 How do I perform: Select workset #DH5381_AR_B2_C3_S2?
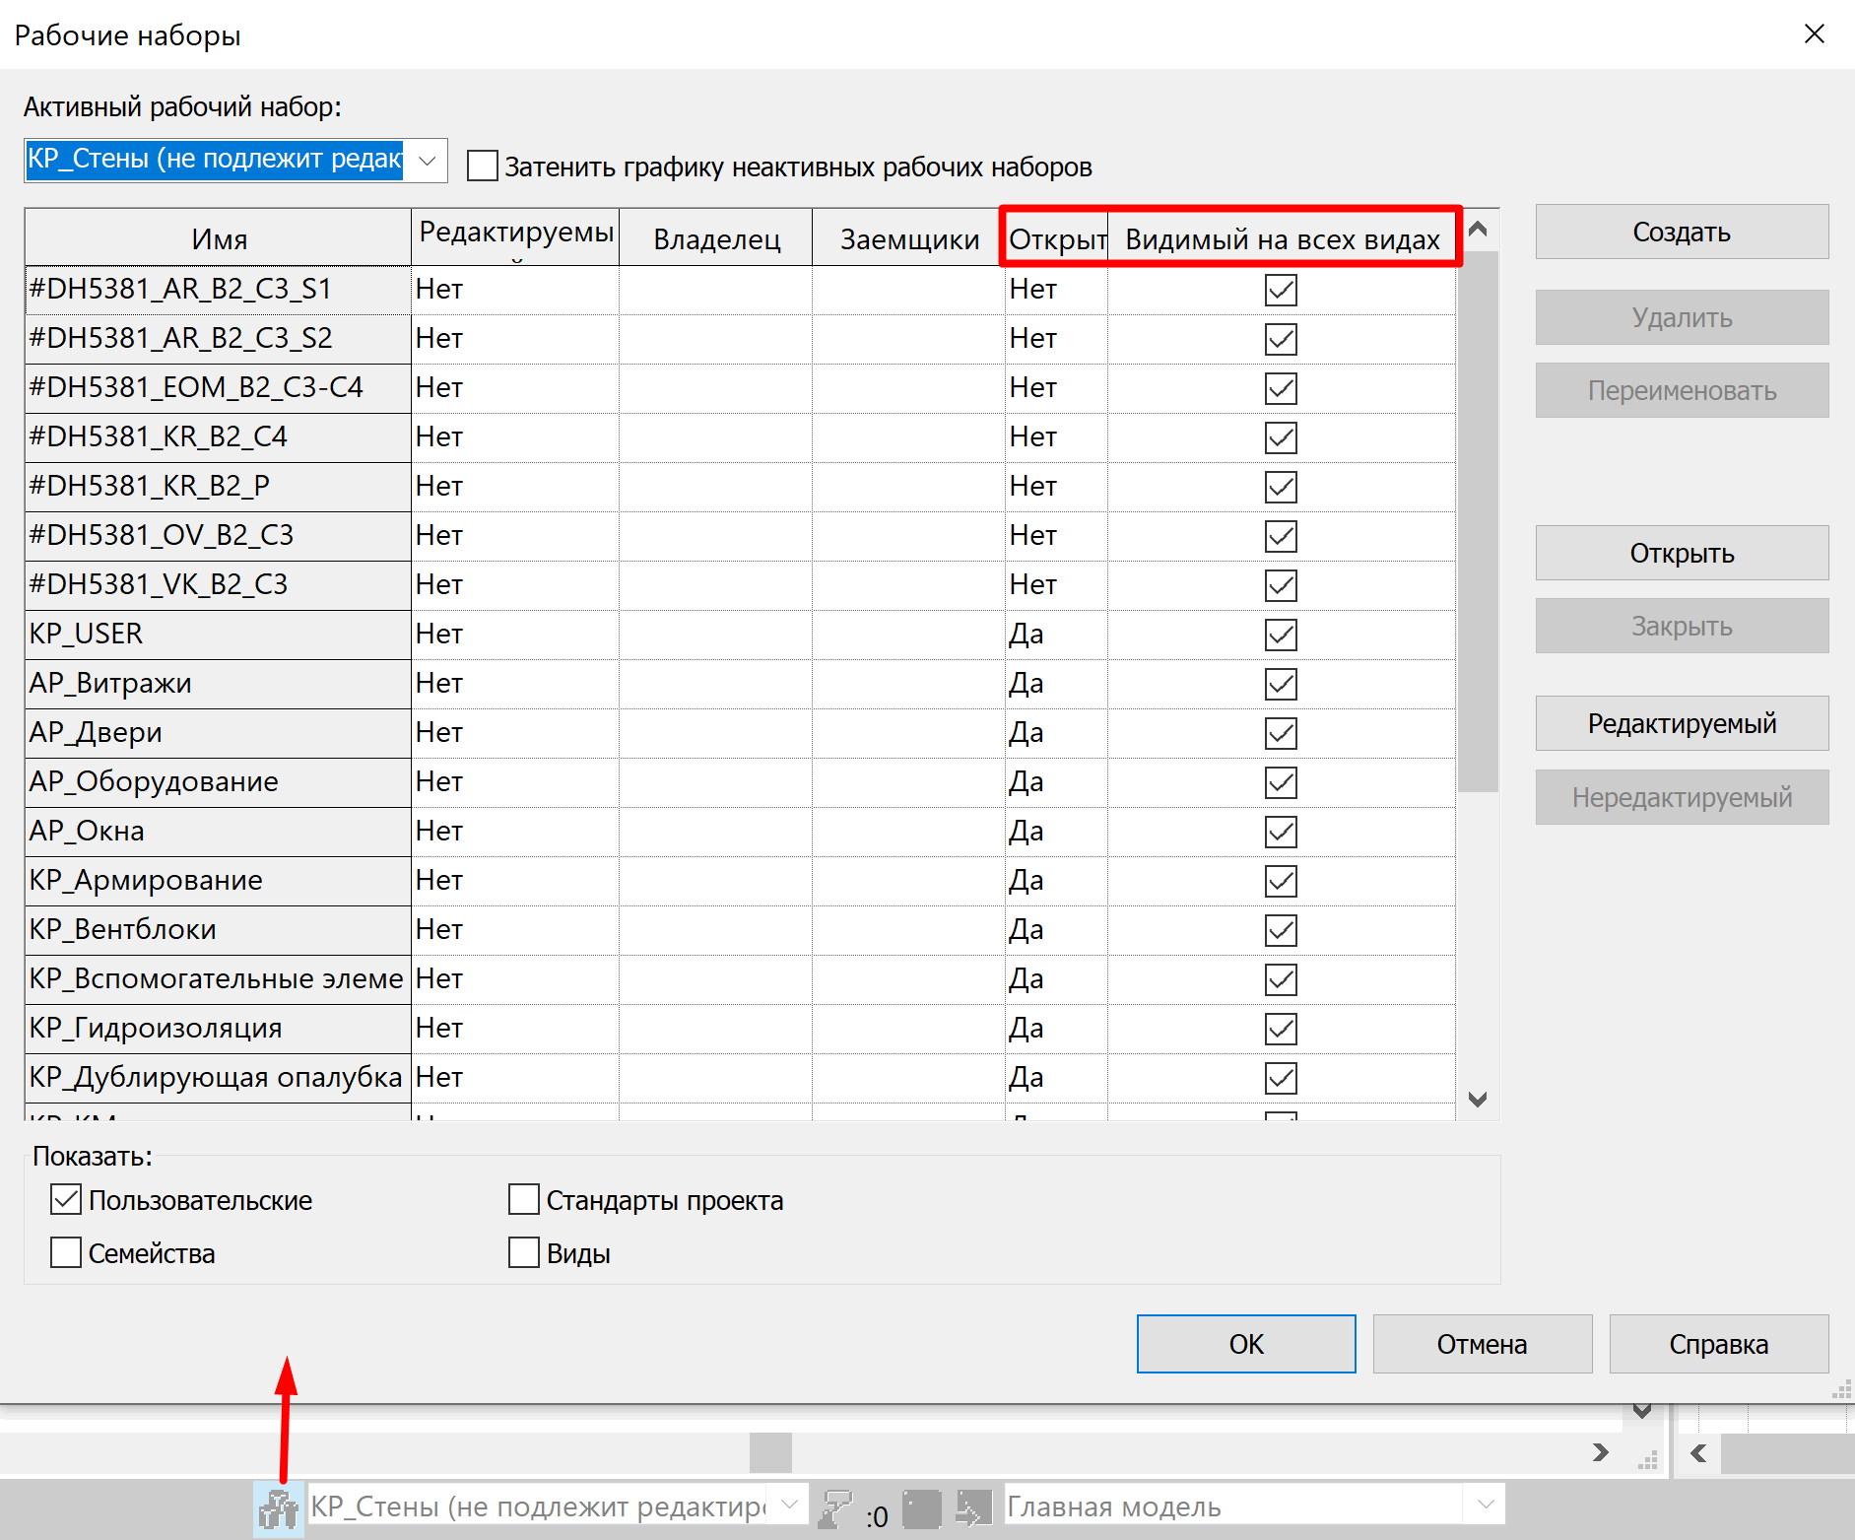coord(218,339)
